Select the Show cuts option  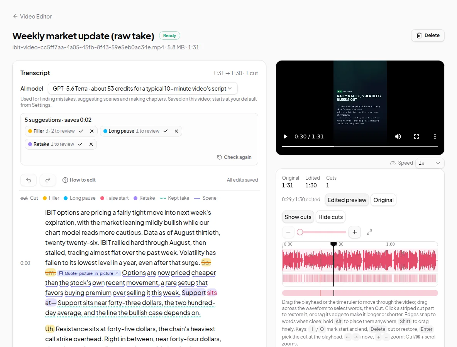[298, 217]
